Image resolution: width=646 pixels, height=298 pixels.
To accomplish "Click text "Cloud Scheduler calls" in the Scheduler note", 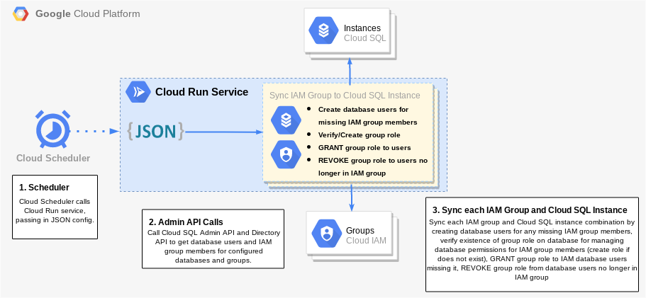I will pyautogui.click(x=55, y=202).
